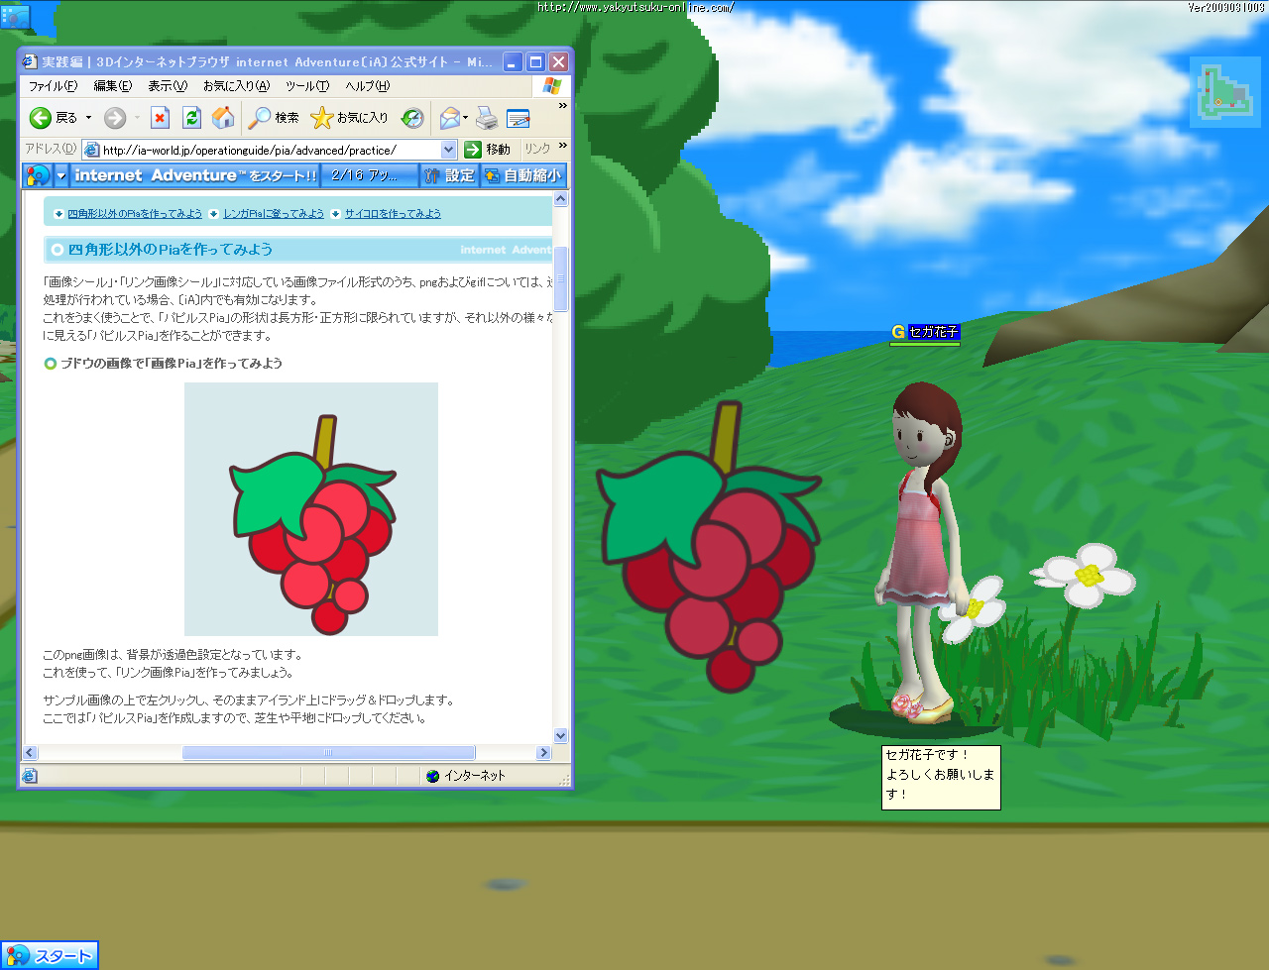Go to Home page via house icon
This screenshot has width=1269, height=970.
click(x=224, y=118)
